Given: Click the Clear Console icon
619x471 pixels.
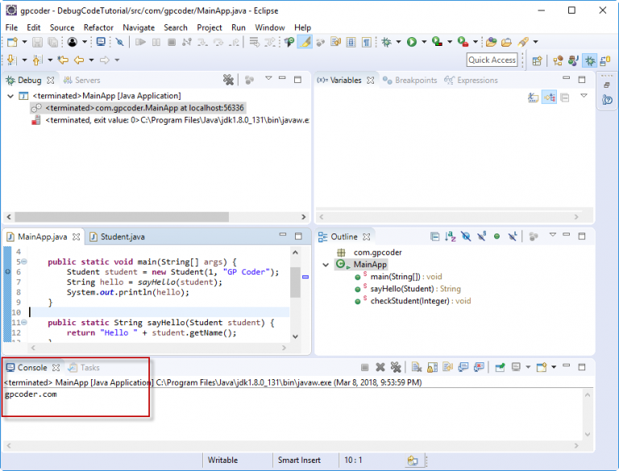Looking at the screenshot, I should tap(416, 367).
